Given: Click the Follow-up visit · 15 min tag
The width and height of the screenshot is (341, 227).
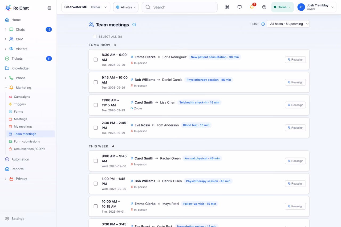Looking at the screenshot, I should coord(200,204).
